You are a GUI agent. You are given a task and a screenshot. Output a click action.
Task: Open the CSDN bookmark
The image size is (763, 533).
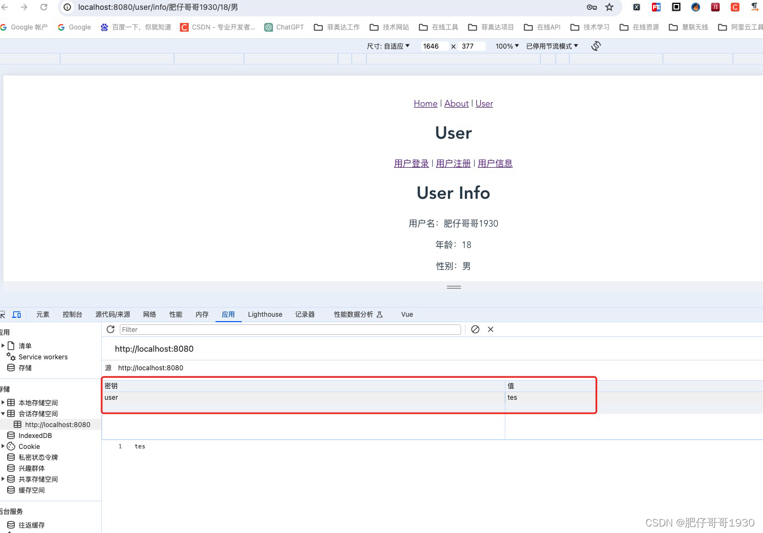[218, 27]
